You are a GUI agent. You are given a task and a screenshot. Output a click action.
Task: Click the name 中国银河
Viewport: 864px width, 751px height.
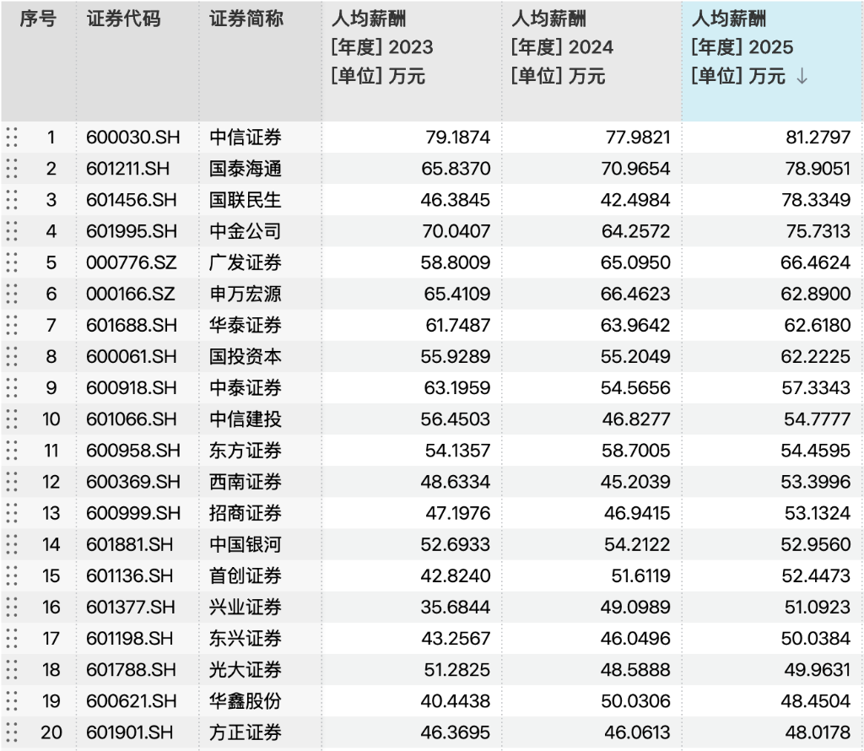(x=246, y=544)
